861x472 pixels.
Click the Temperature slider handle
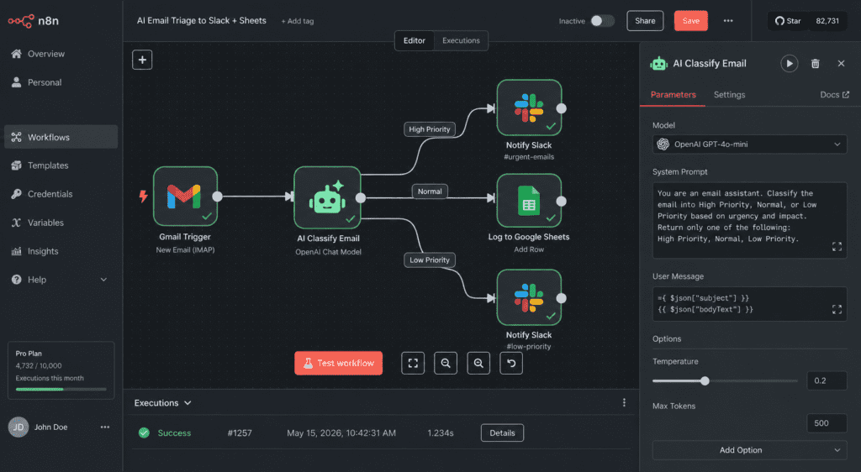point(705,380)
